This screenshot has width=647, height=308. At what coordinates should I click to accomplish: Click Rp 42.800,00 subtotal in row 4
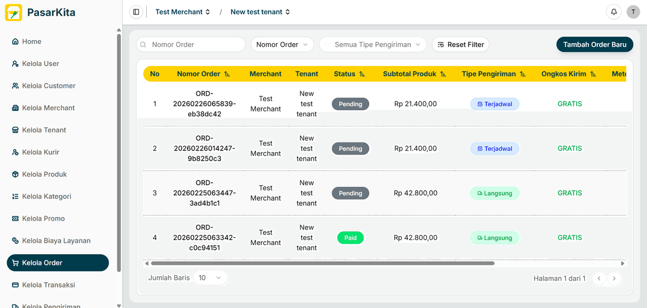coord(416,238)
